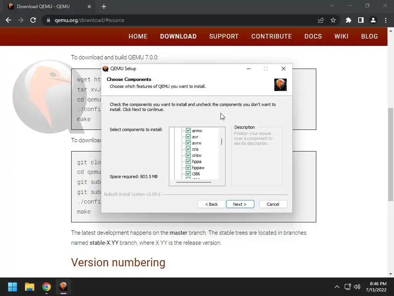Open network status tray icon

[x=348, y=287]
